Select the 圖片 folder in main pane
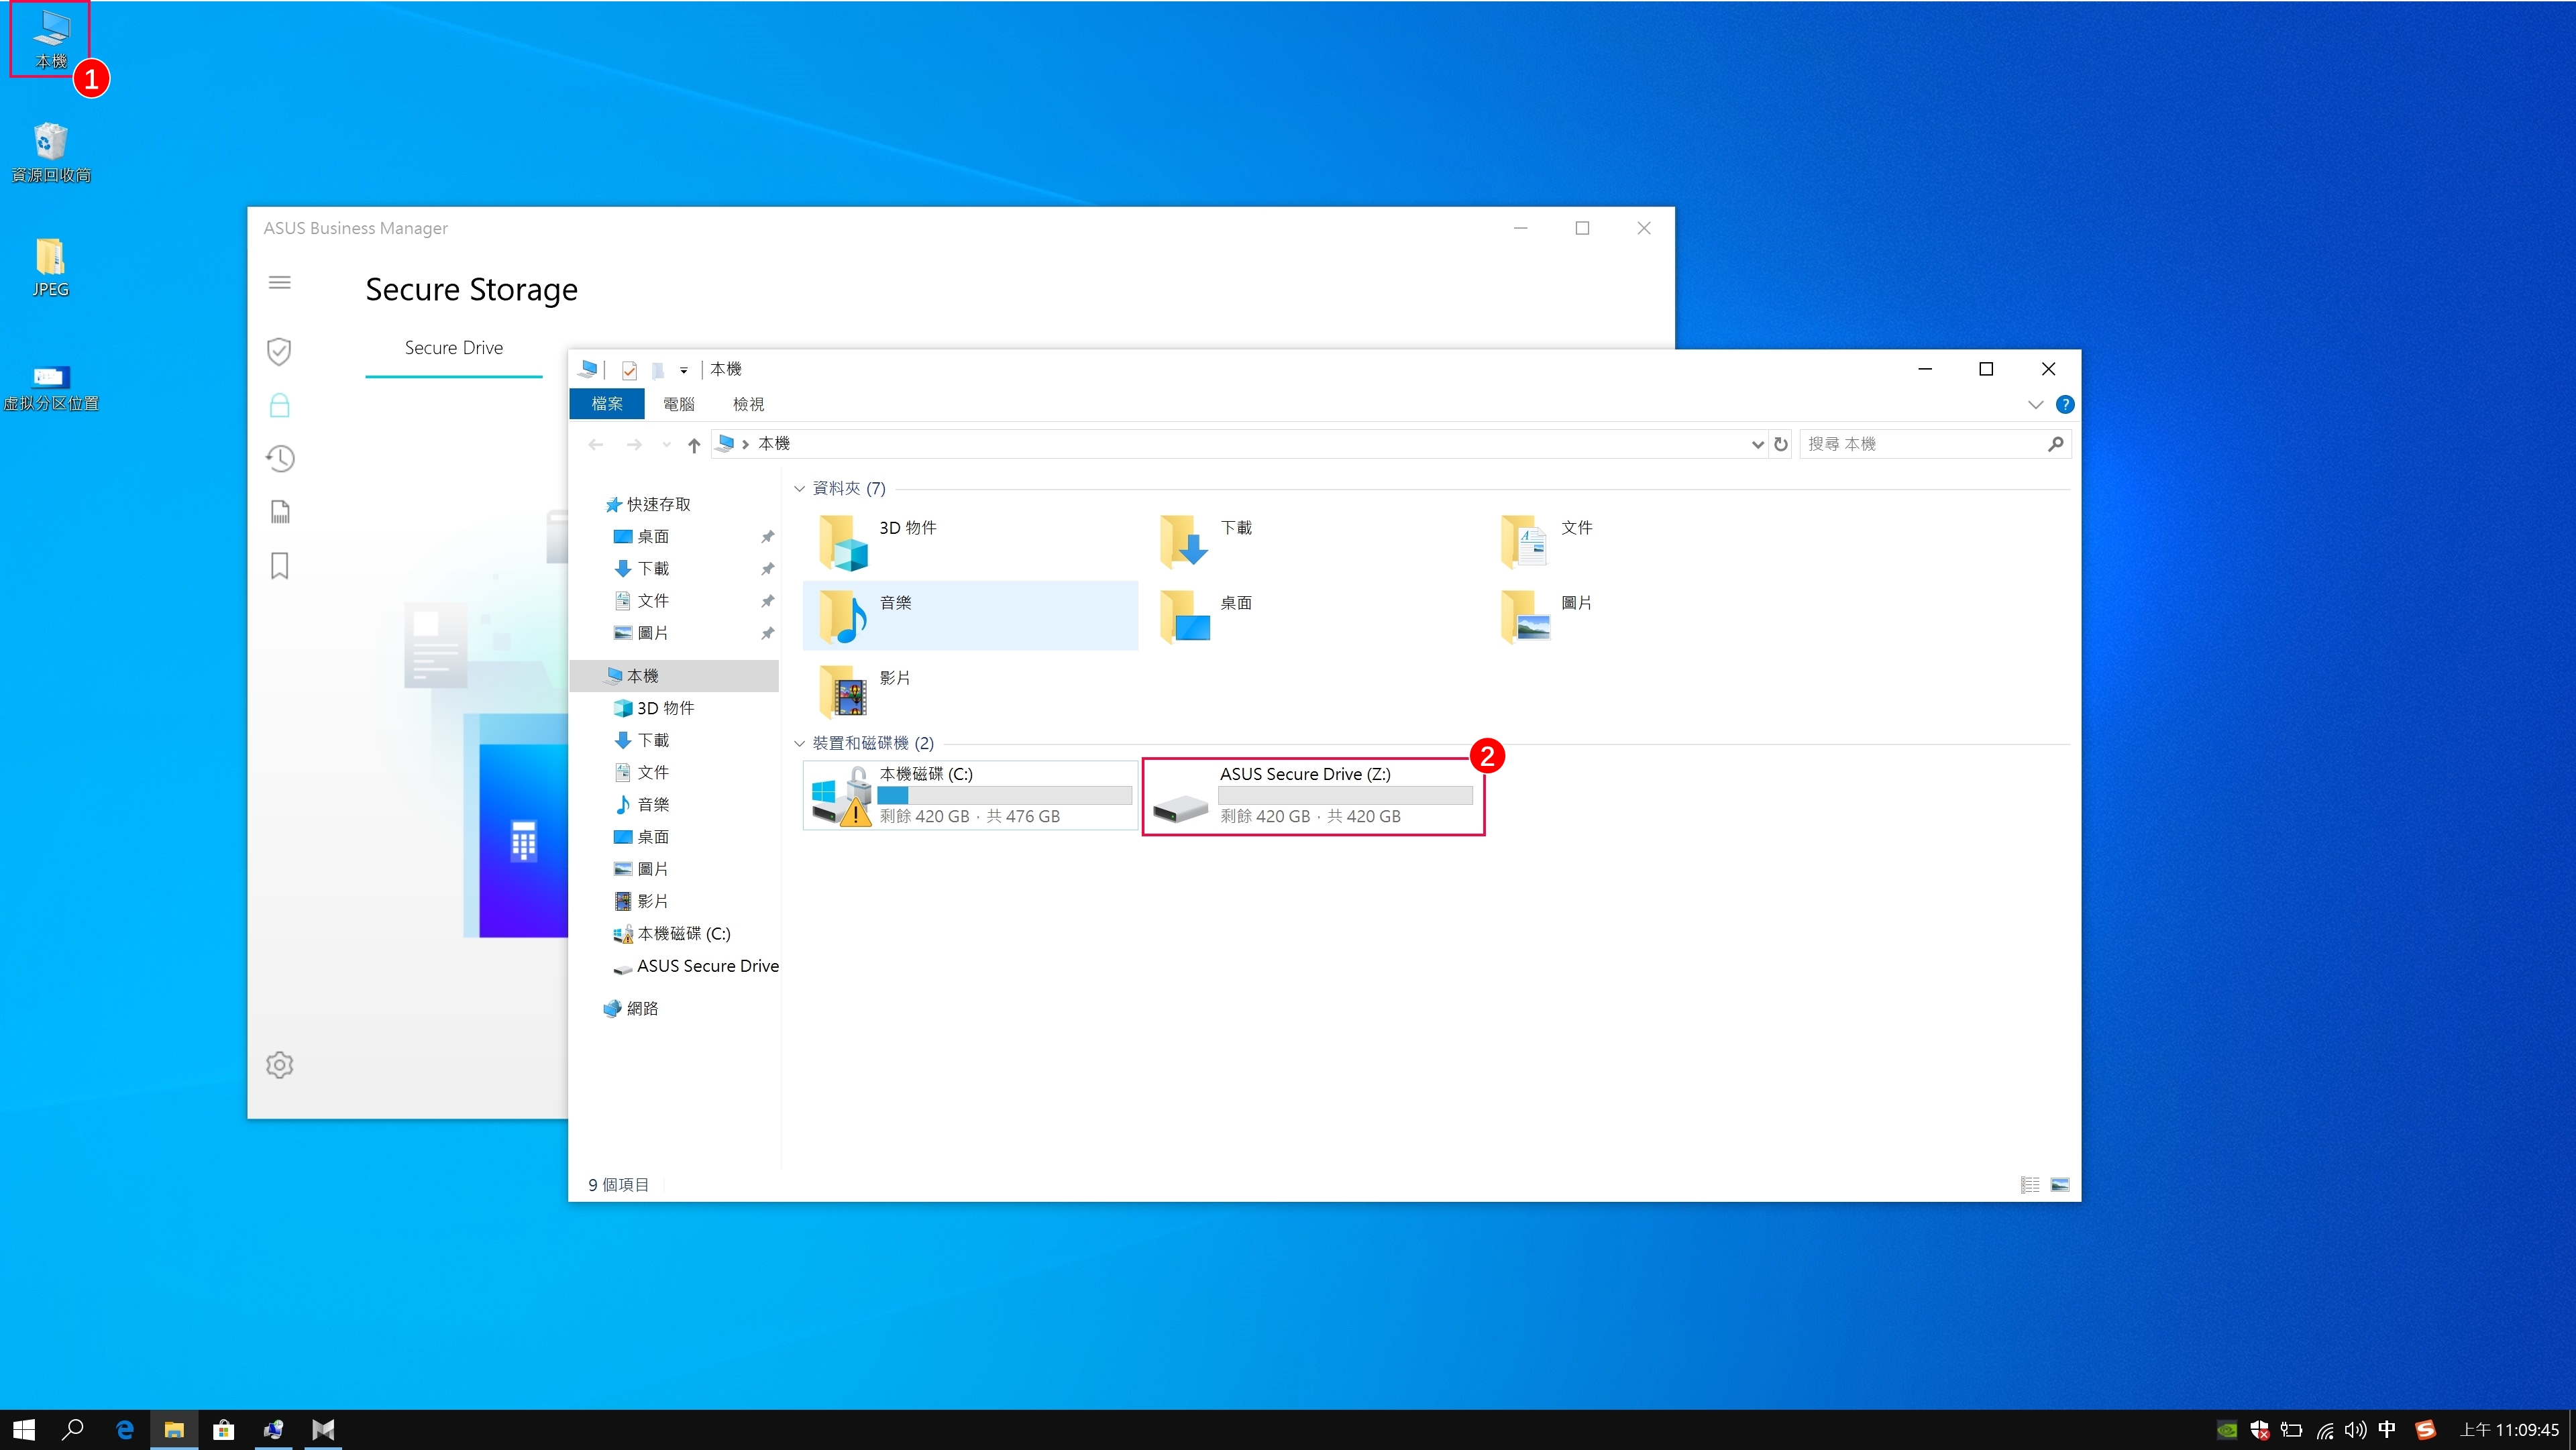Viewport: 2576px width, 1450px height. tap(1652, 615)
